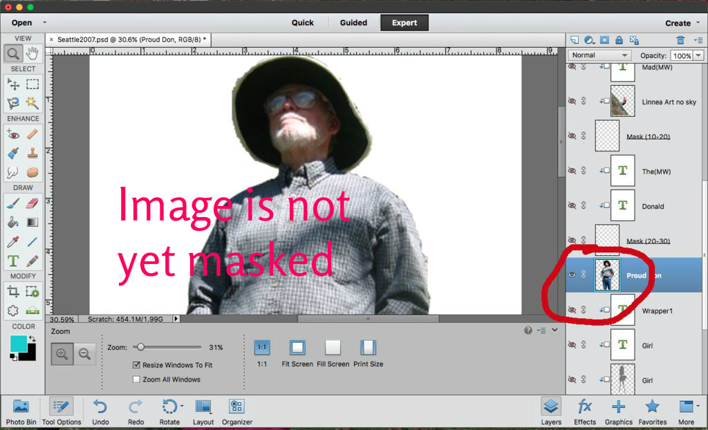Select the Custom Shape line tool
This screenshot has width=708, height=430.
[32, 242]
